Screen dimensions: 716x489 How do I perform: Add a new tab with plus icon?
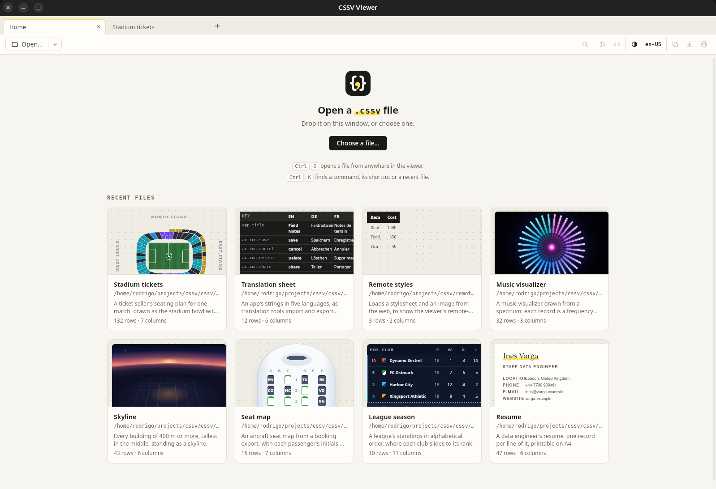point(217,26)
